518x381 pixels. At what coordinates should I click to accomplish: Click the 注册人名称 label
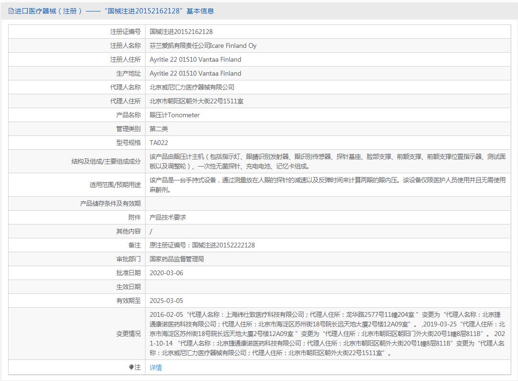(x=125, y=45)
